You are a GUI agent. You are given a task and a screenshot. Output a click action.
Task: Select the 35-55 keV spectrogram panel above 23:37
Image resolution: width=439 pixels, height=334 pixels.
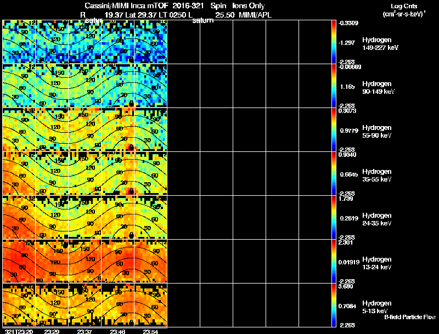tap(85, 173)
